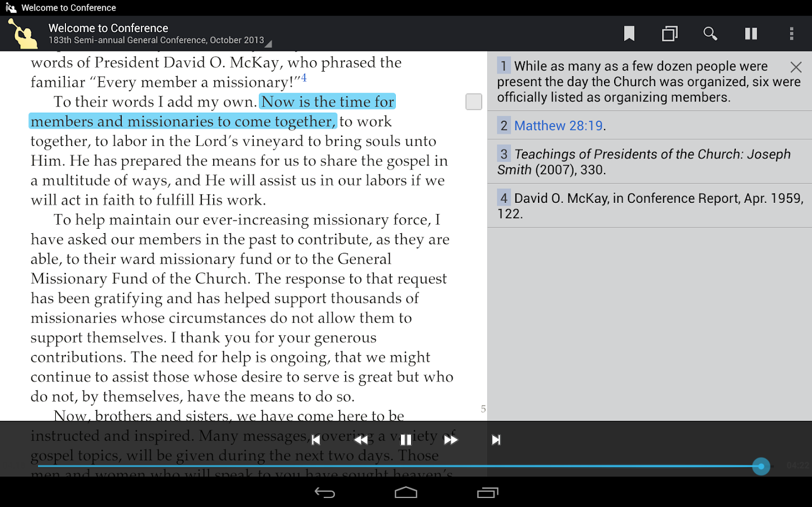This screenshot has height=507, width=812.
Task: Pause audio in the player overlay
Action: tap(406, 440)
